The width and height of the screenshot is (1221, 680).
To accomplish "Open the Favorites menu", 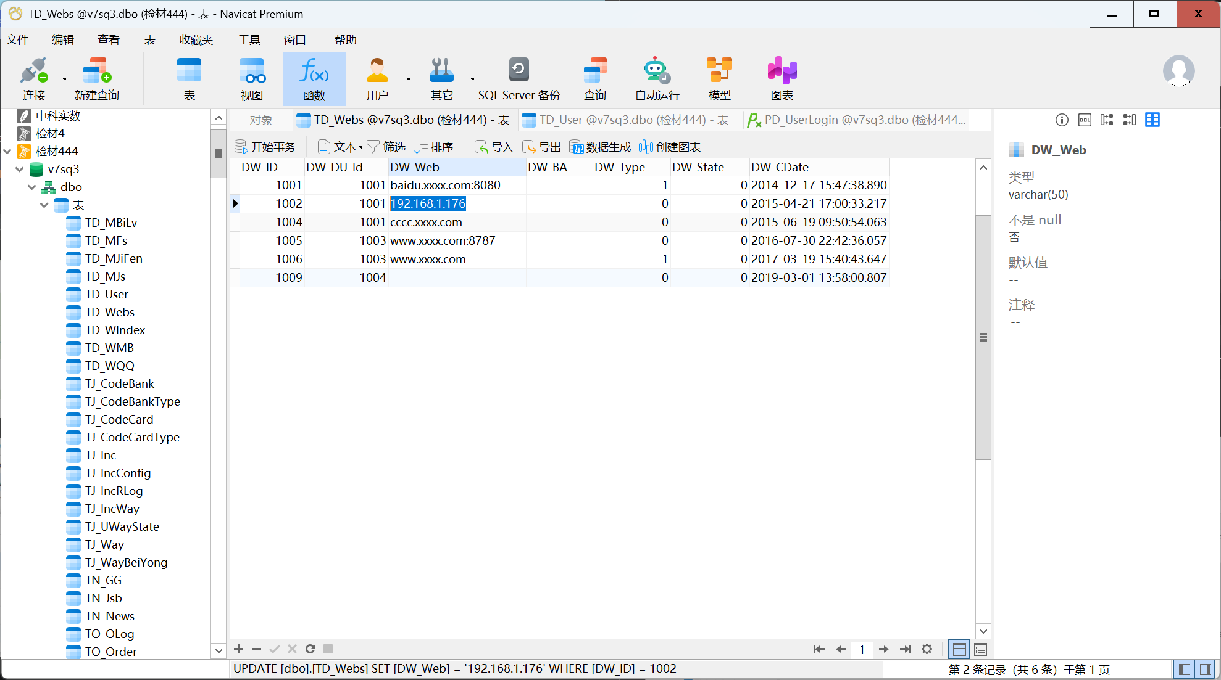I will tap(196, 40).
